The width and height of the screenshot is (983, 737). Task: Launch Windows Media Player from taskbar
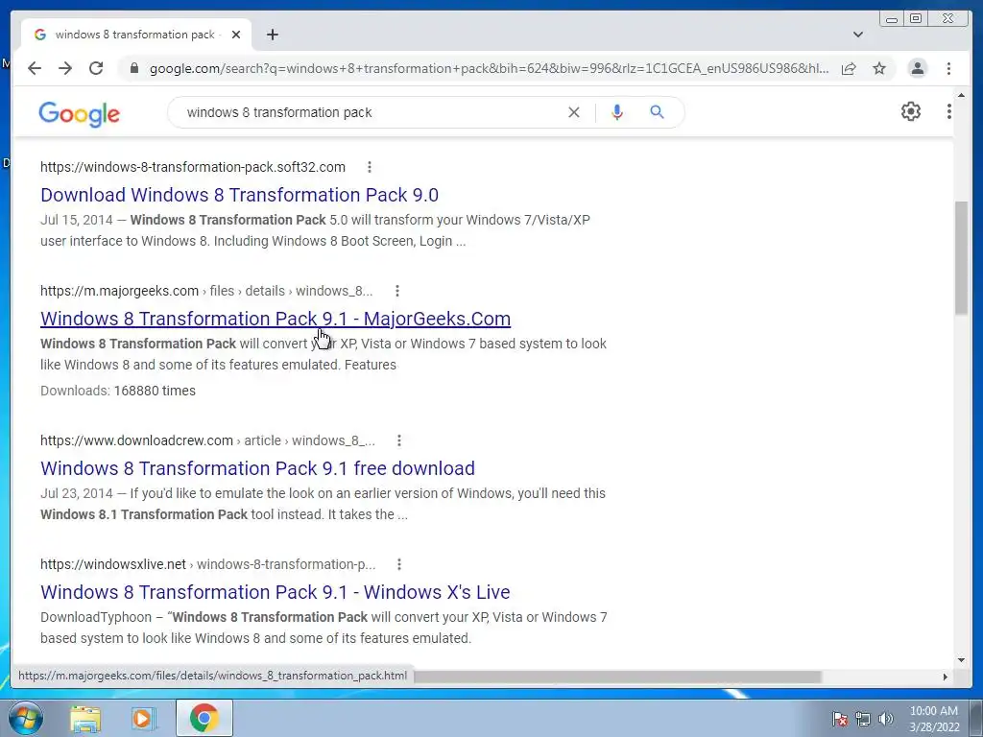(x=143, y=718)
